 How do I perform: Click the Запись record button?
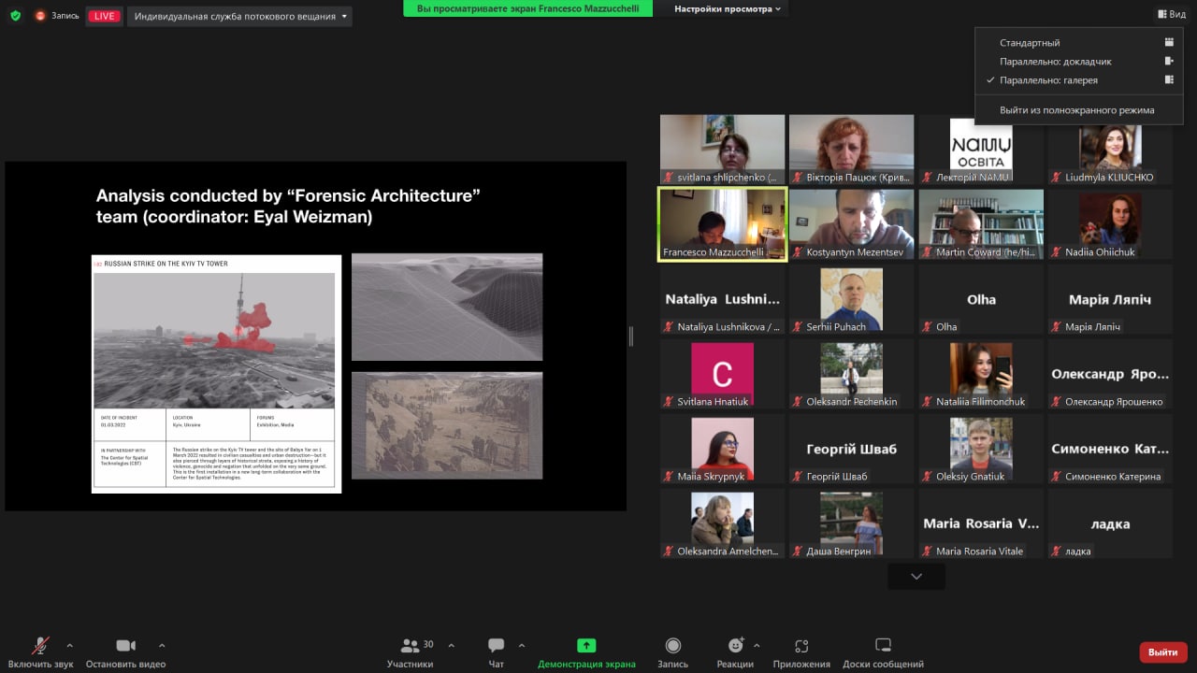[x=672, y=652]
